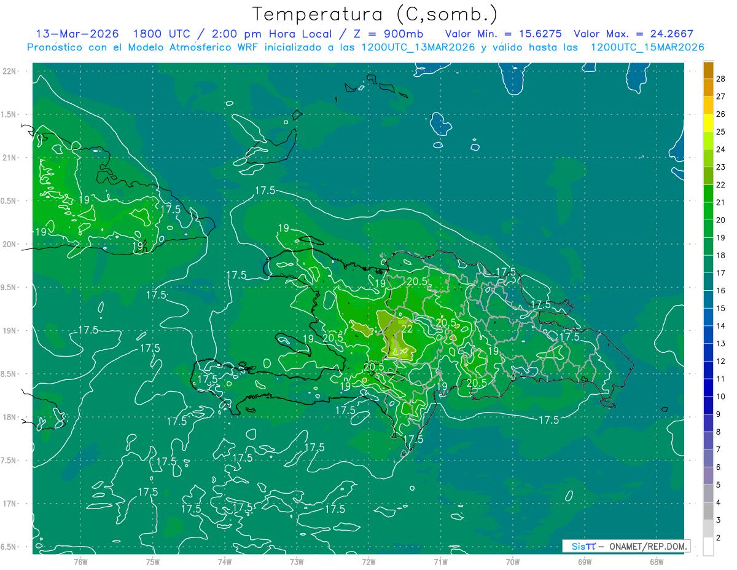
Task: Click colorbar label 5
Action: [719, 485]
